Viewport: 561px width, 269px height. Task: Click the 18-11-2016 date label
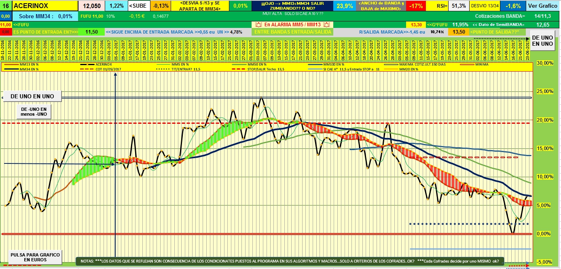coord(3,49)
